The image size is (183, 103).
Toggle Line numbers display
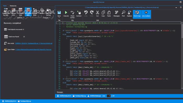pyautogui.click(x=146, y=14)
